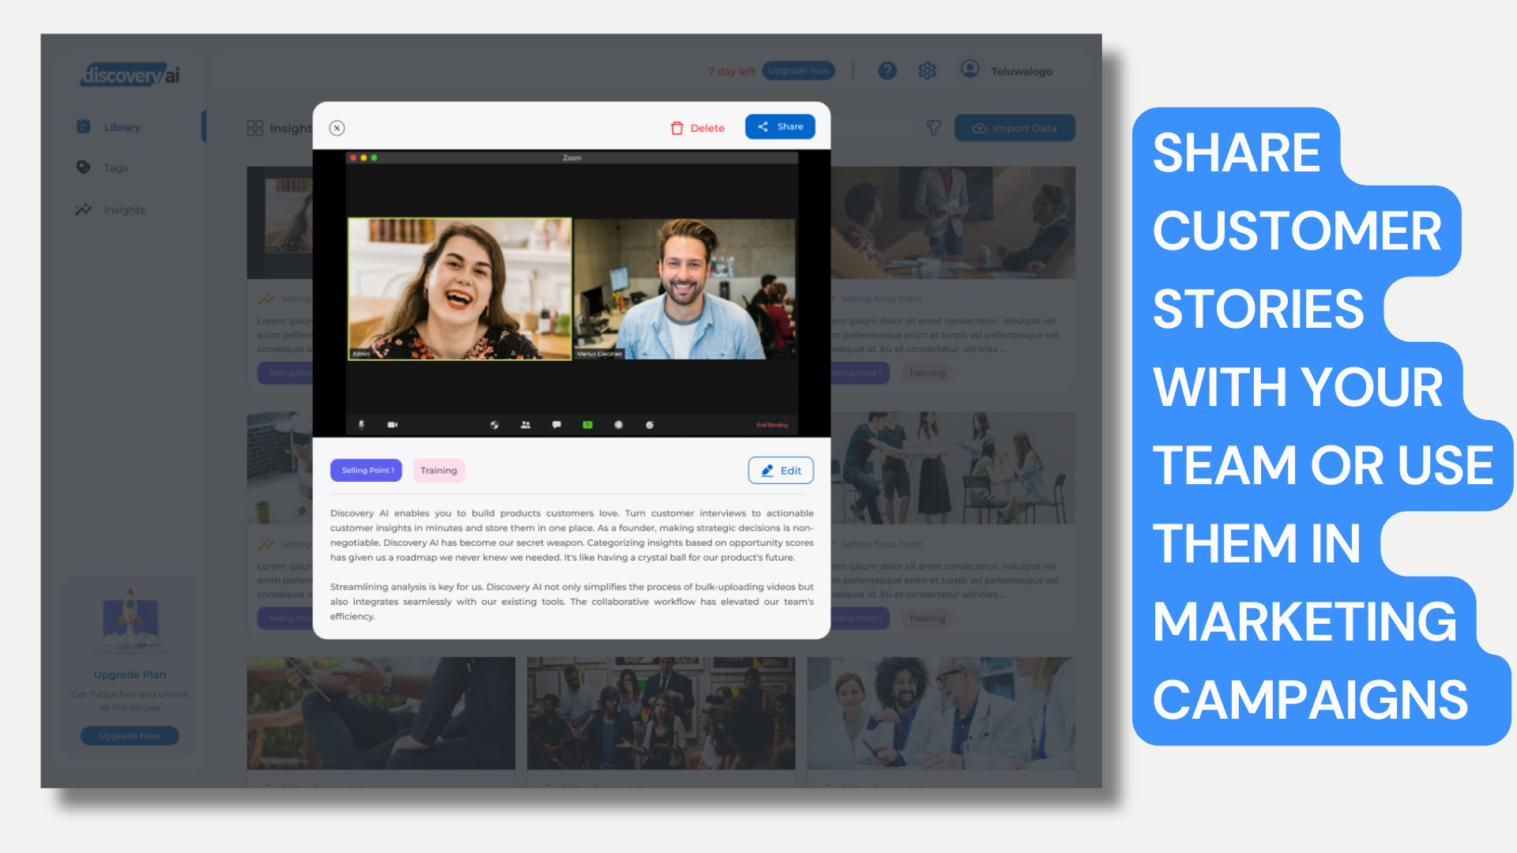Viewport: 1517px width, 853px height.
Task: Toggle microphone mute in Zoom video
Action: [361, 425]
